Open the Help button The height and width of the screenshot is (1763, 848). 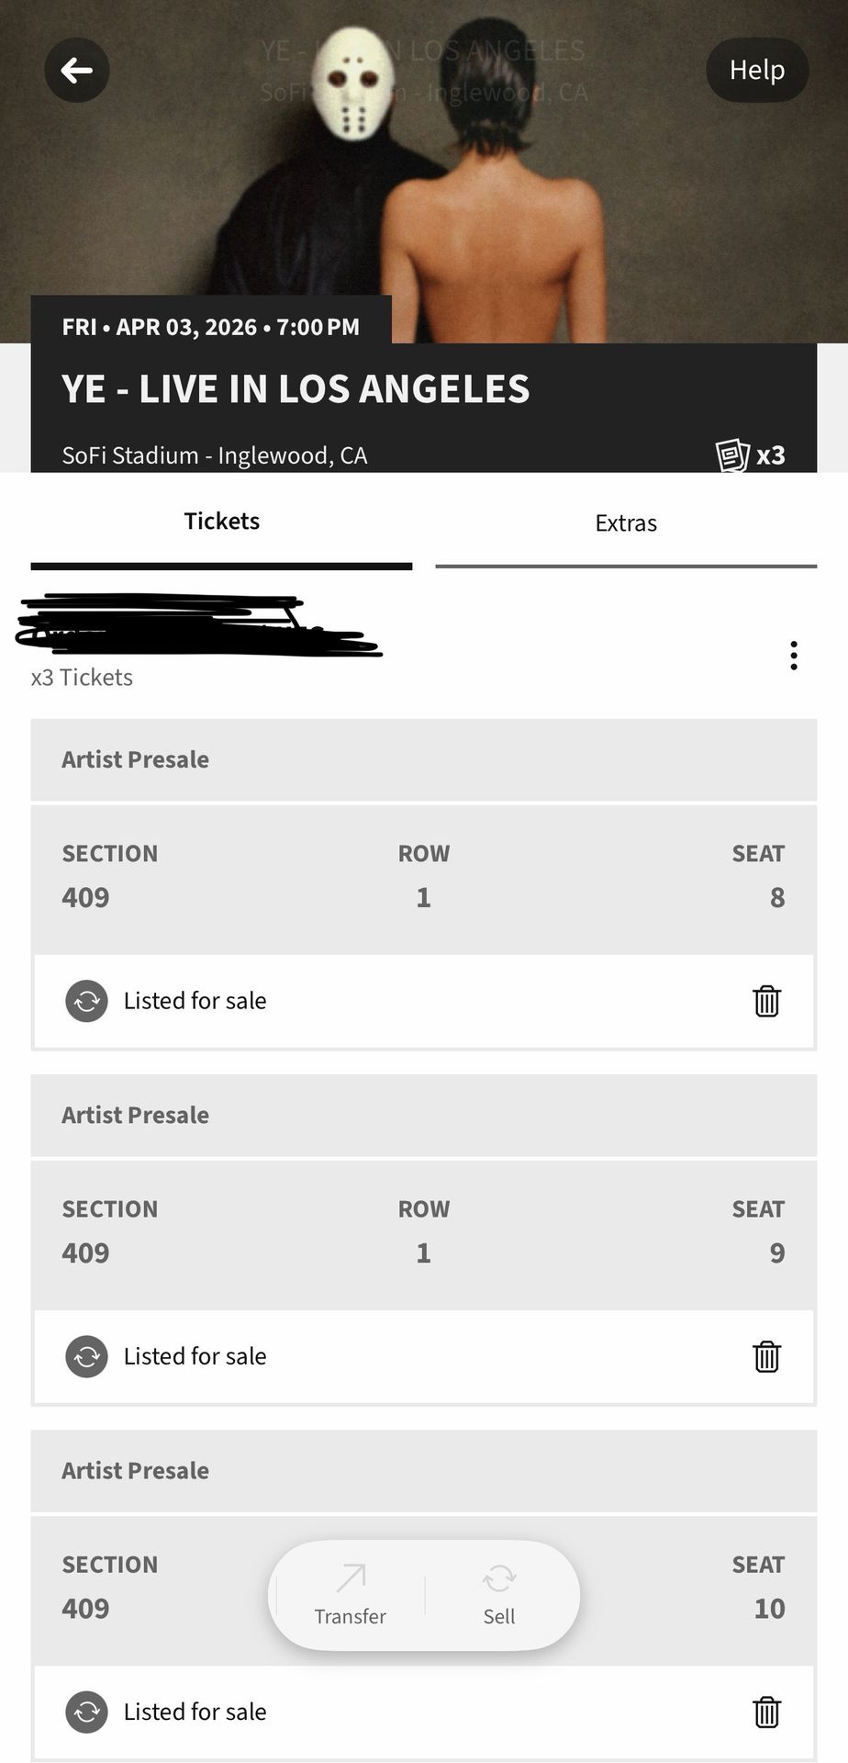coord(757,70)
